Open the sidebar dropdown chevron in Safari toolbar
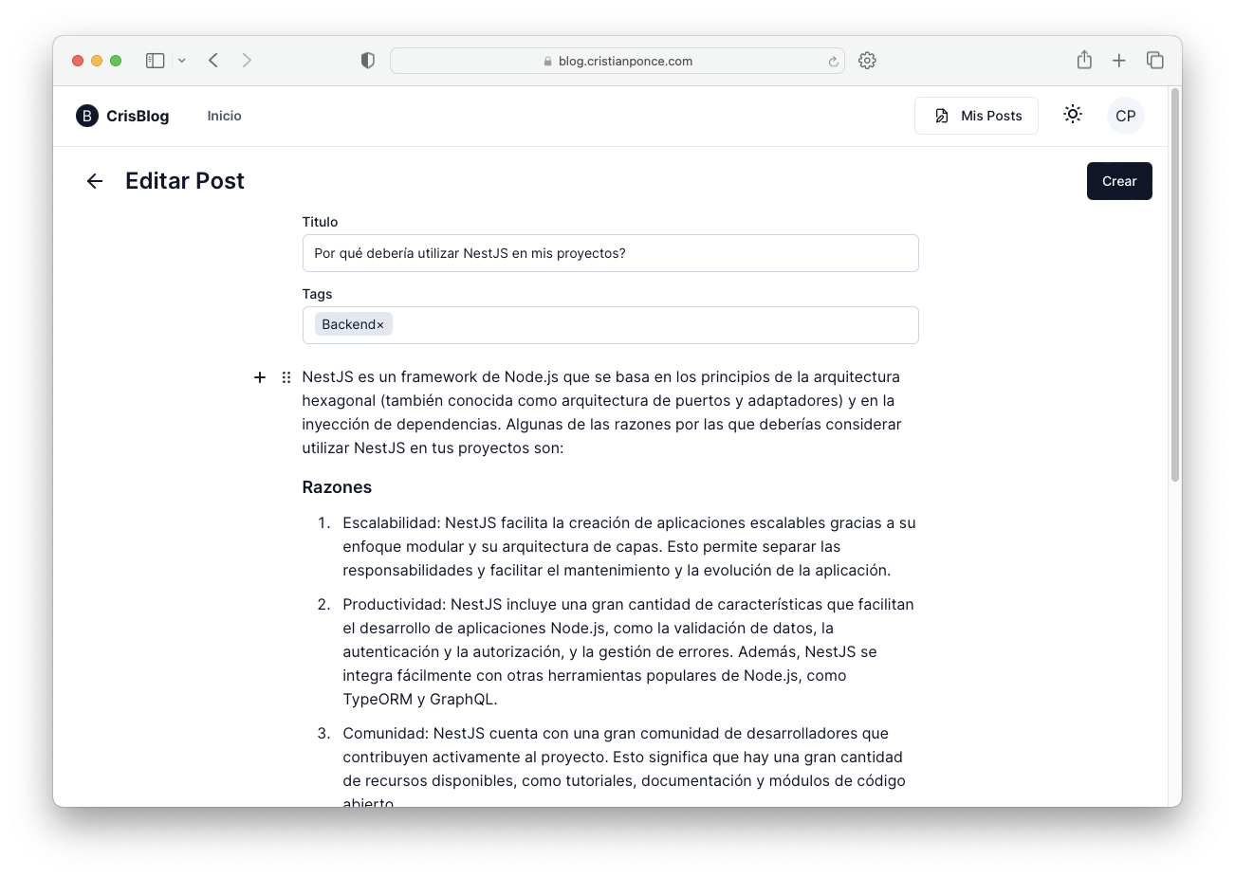Screen dimensions: 1235x877 182,61
